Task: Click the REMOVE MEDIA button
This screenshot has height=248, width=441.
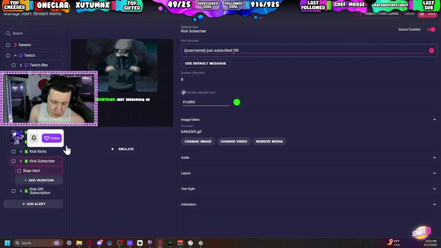Action: 269,142
